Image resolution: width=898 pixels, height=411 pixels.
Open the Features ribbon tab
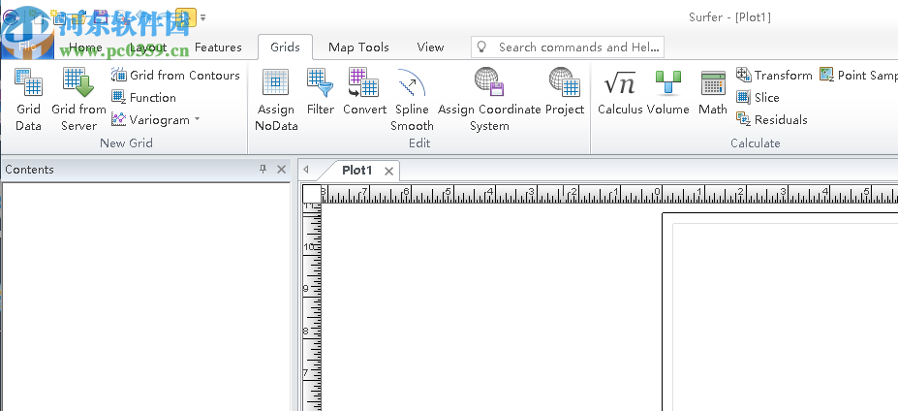(218, 47)
